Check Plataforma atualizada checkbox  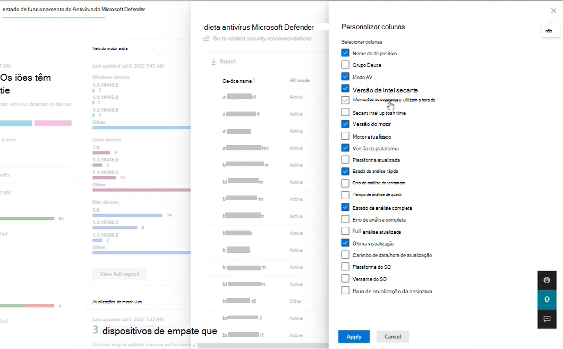tap(345, 159)
